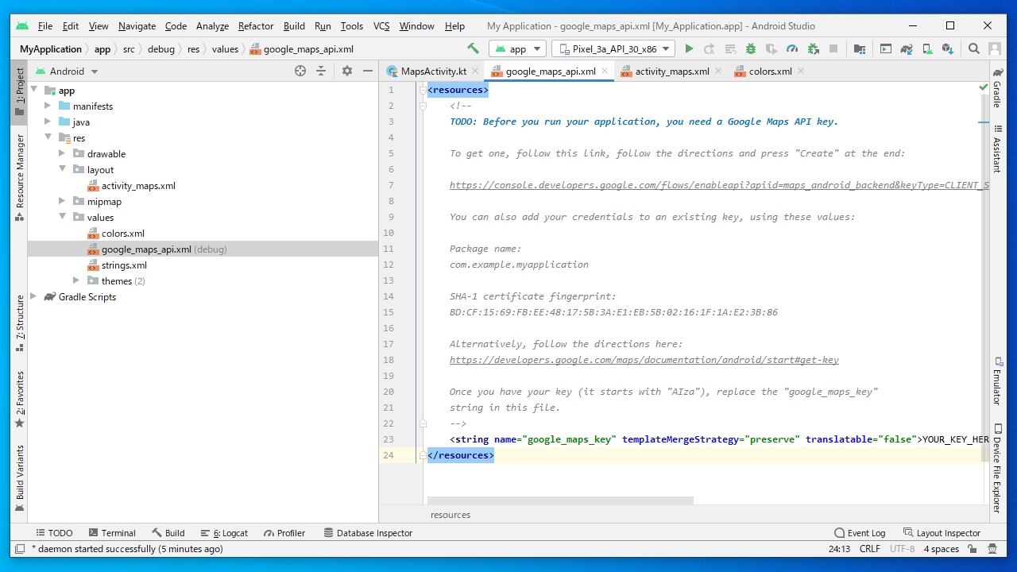Expand the mipmap folder
Image resolution: width=1017 pixels, height=572 pixels.
[62, 201]
